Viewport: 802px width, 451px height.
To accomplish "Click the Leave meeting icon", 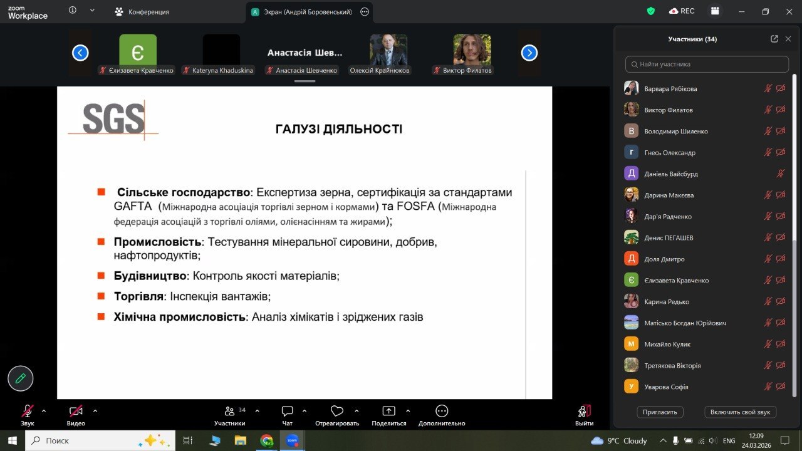I will (x=584, y=412).
